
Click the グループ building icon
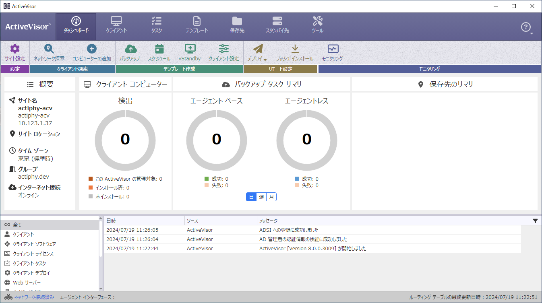coord(12,169)
